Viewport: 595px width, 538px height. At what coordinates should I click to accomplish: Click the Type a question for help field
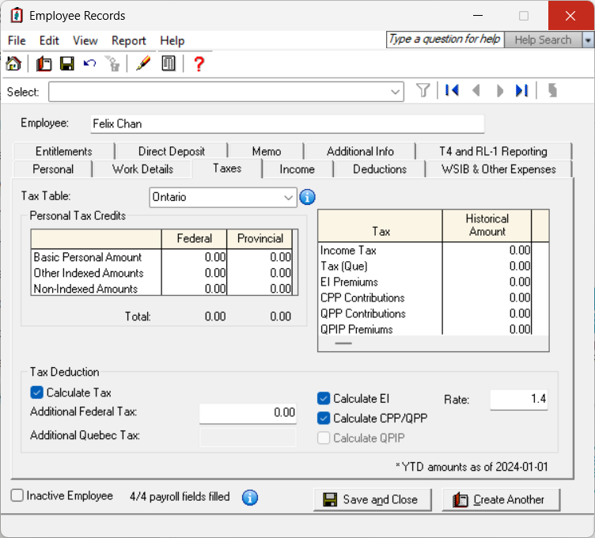(445, 40)
